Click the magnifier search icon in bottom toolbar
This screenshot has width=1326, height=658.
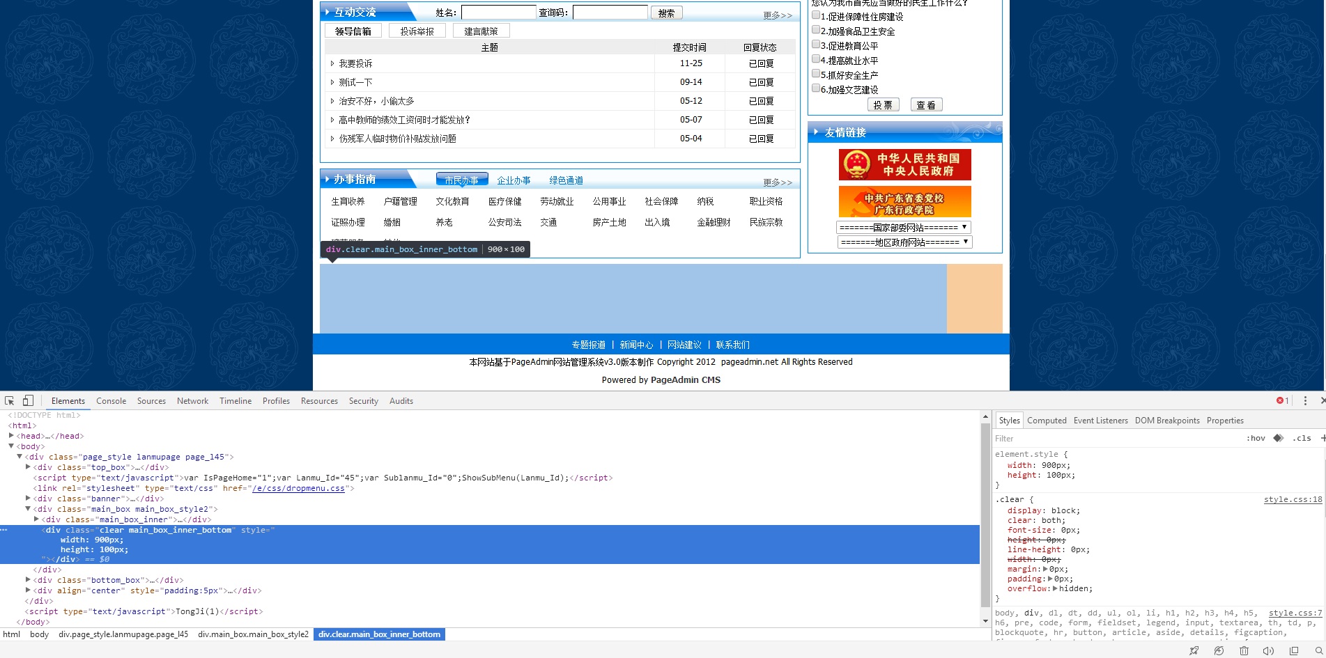[1319, 650]
